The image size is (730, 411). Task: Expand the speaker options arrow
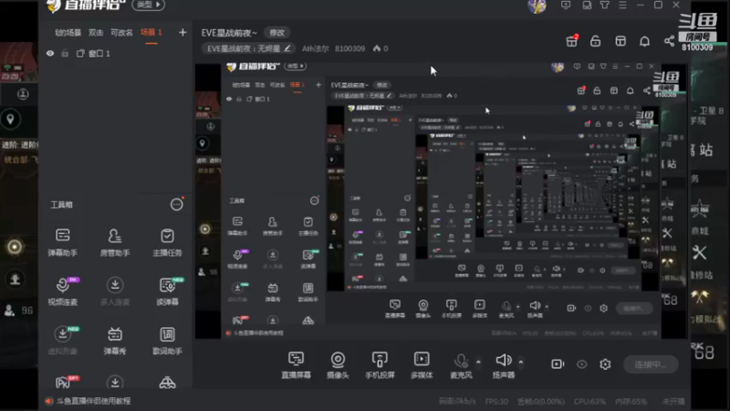521,362
